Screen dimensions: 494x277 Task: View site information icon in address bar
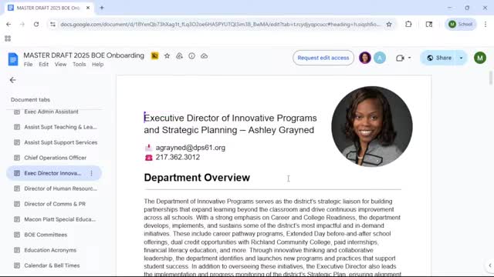click(52, 24)
